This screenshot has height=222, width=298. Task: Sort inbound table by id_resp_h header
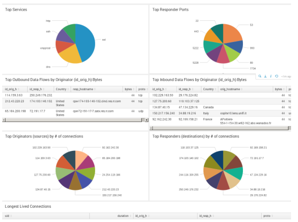coord(189,89)
